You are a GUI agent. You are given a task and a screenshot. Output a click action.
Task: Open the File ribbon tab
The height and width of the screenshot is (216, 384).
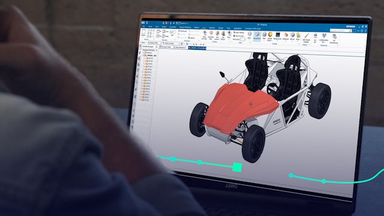[144, 26]
